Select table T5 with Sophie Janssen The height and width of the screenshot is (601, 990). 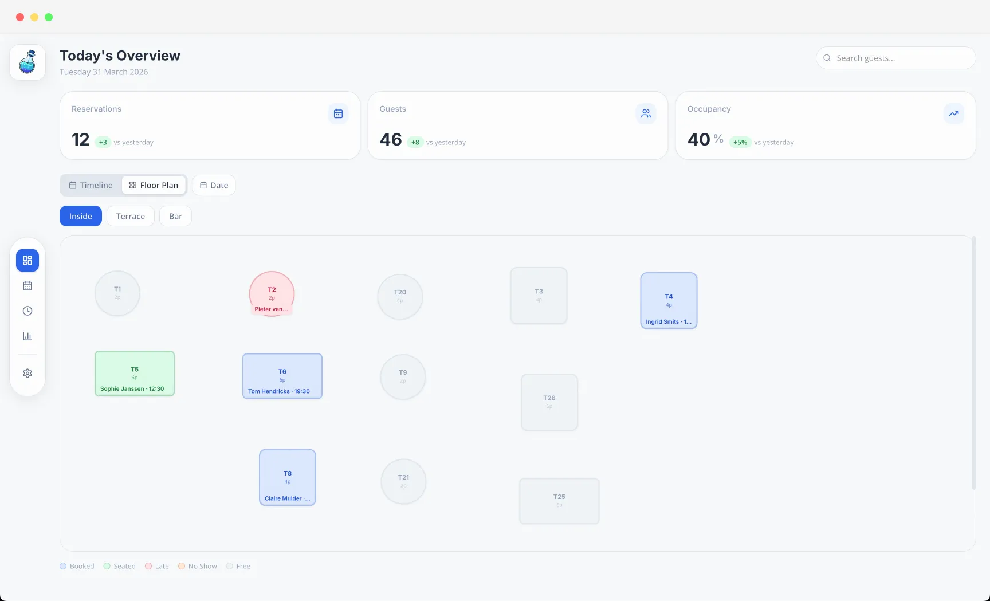click(135, 374)
